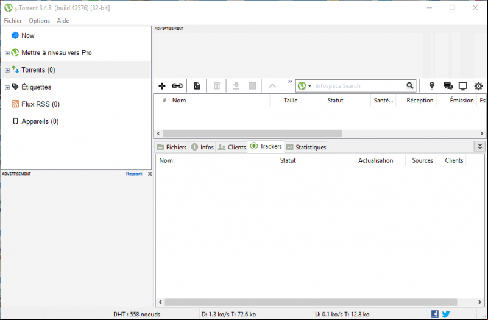Click torrent list horizontal scrollbar thumb
This screenshot has height=320, width=488.
(x=252, y=133)
